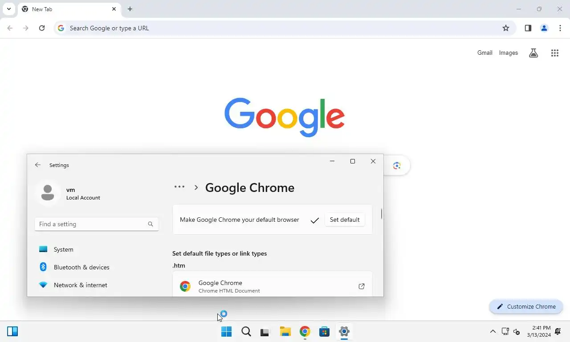The image size is (570, 342).
Task: Open Chrome's tab search dropdown arrow
Action: (9, 9)
